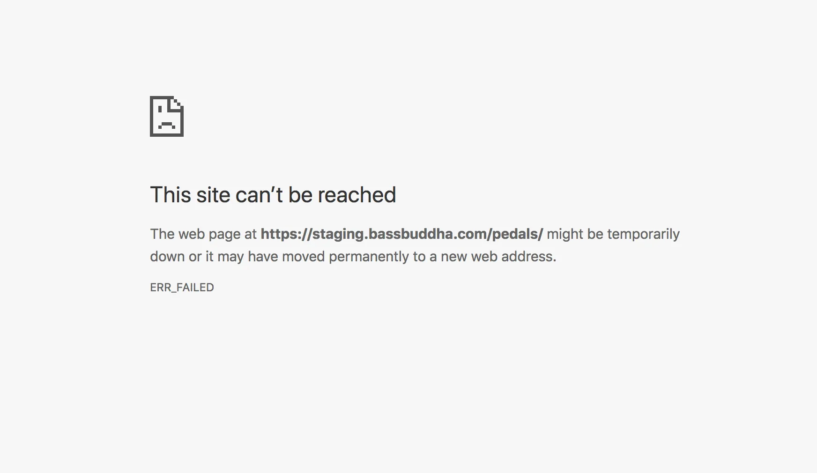817x473 pixels.
Task: Click the word "This" in the heading
Action: (x=171, y=195)
